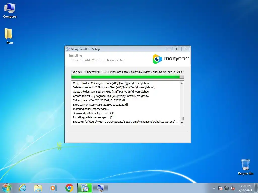This screenshot has height=193, width=258.
Task: Select log line 'Delete on reboot' for dshow
Action: pos(114,87)
